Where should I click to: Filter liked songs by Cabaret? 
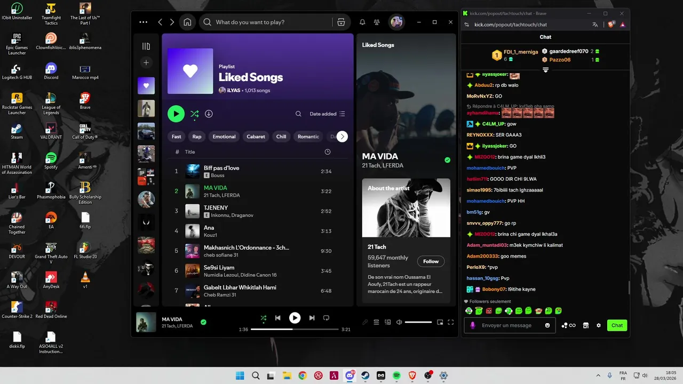[x=256, y=137]
